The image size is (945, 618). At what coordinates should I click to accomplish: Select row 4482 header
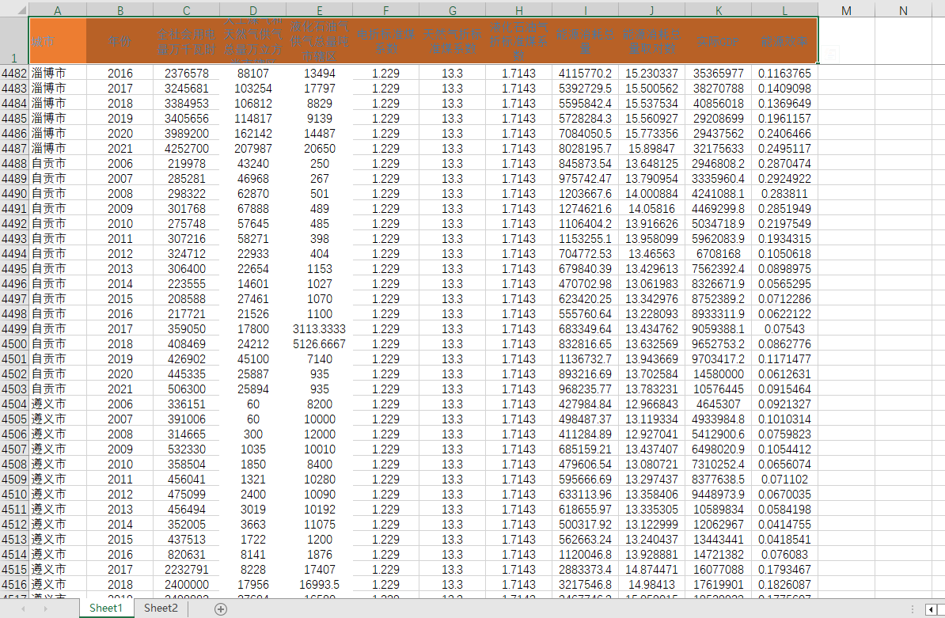[14, 73]
